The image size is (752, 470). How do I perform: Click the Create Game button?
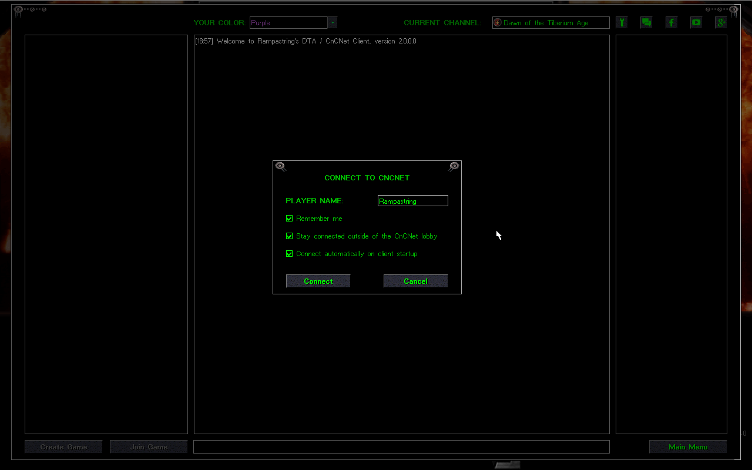click(63, 447)
